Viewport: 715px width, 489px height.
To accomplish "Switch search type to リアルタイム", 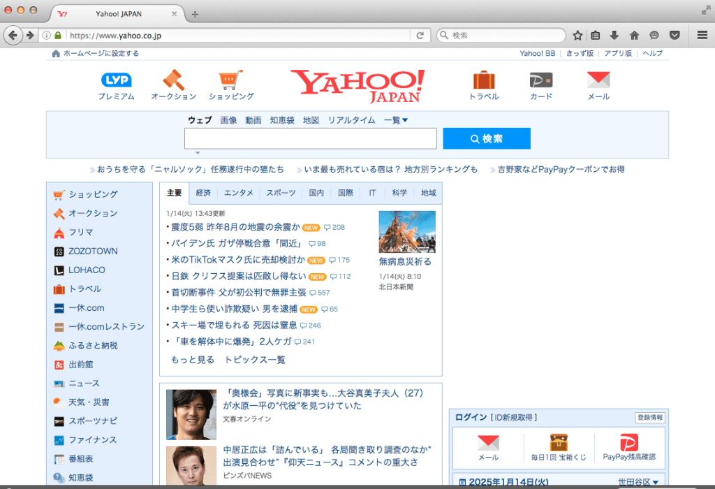I will [x=352, y=120].
